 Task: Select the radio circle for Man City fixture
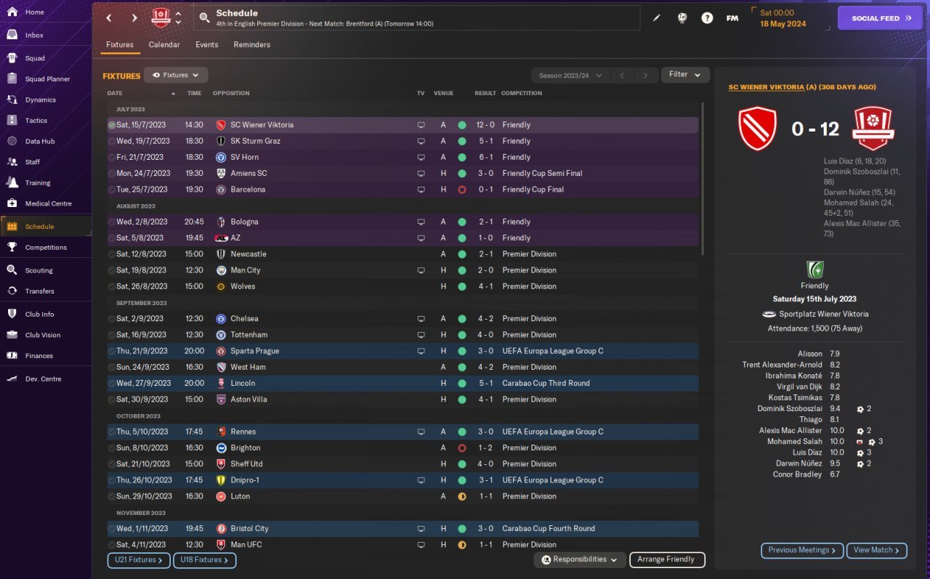(112, 270)
